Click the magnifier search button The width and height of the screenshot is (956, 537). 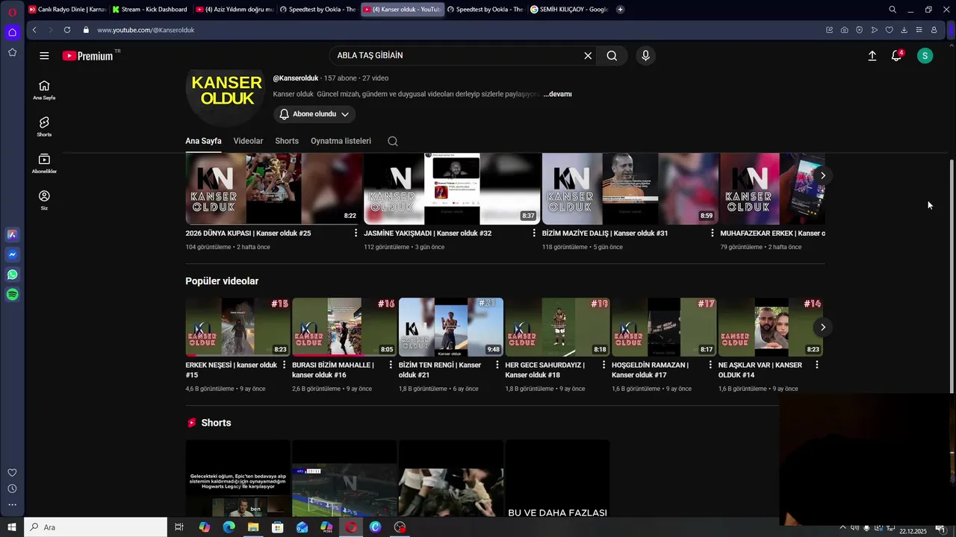coord(612,56)
